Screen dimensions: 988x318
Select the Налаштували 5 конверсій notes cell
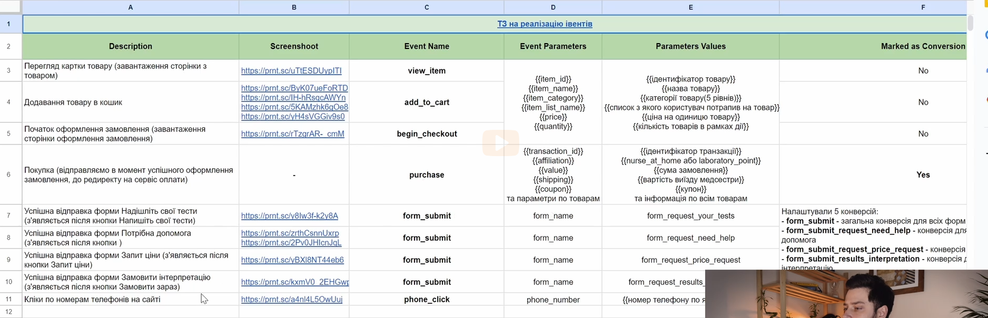tap(873, 238)
